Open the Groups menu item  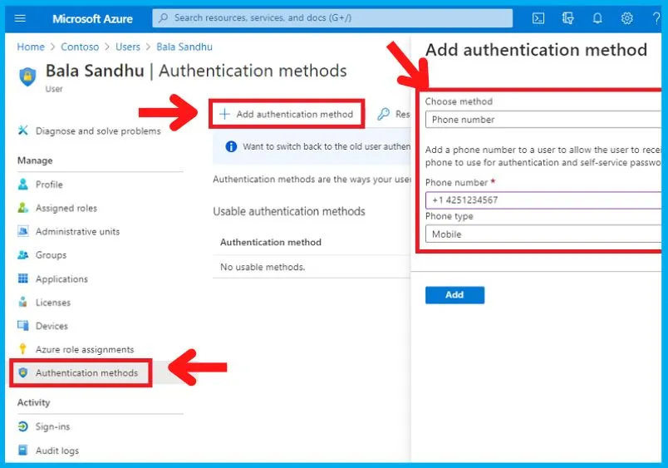[x=52, y=255]
